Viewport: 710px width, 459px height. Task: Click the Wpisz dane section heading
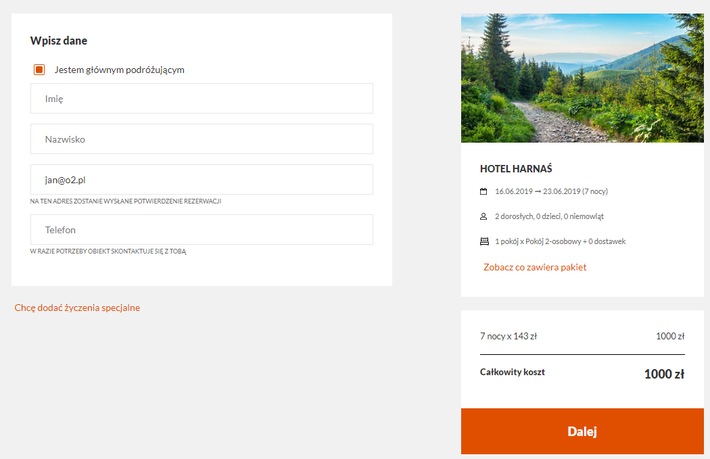tap(58, 41)
